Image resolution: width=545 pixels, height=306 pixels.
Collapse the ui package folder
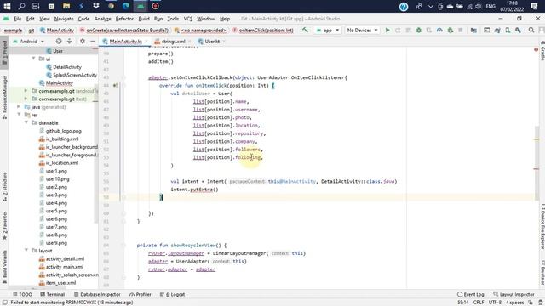[34, 59]
